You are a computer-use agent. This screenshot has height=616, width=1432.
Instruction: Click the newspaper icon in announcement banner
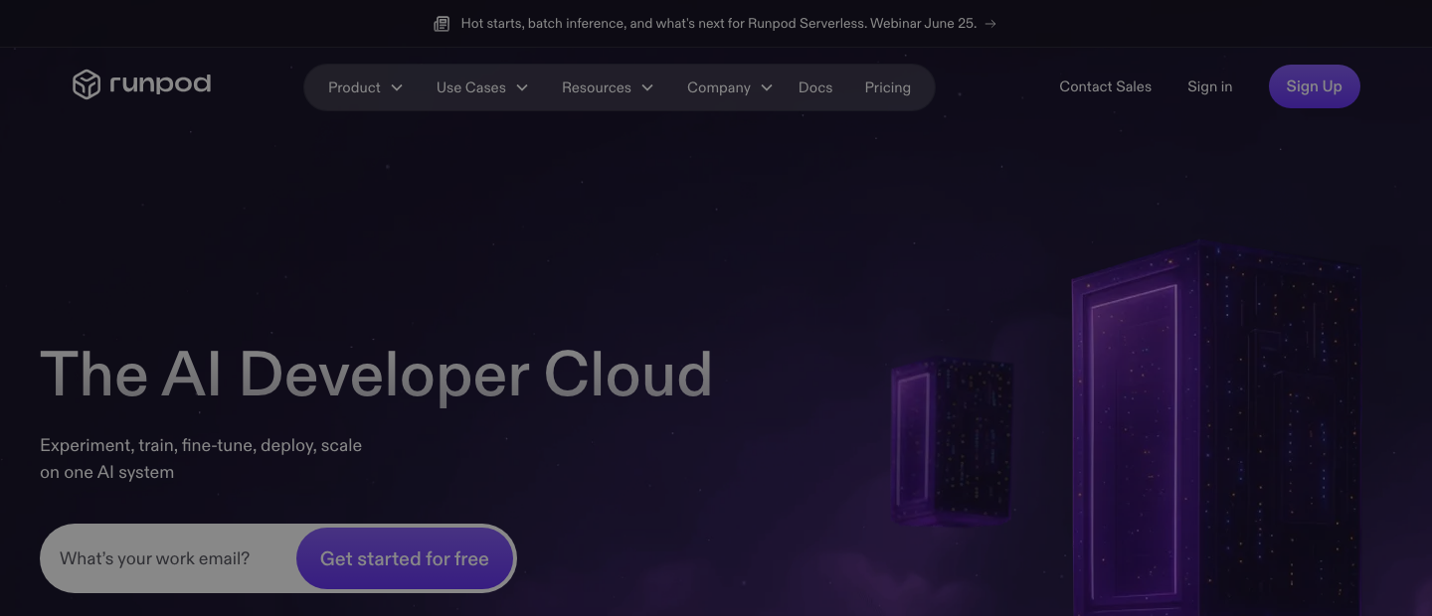tap(442, 23)
